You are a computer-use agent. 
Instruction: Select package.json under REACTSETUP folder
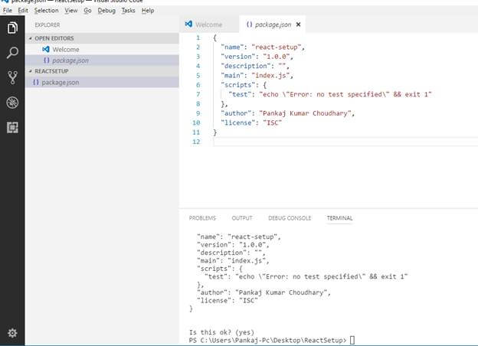(x=60, y=82)
